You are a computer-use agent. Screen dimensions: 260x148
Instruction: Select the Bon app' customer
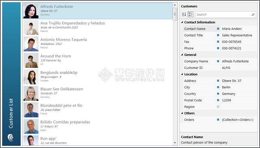(x=98, y=140)
